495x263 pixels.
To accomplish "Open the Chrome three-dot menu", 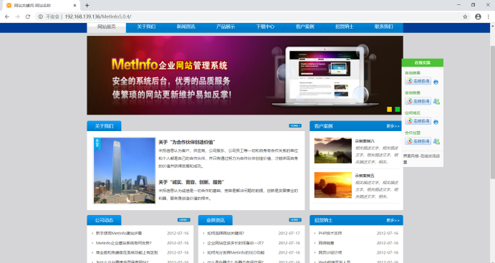I will 489,16.
